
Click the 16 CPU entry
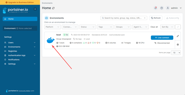click(140, 43)
